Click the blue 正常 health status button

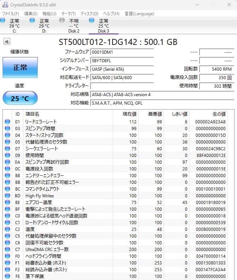(x=20, y=68)
